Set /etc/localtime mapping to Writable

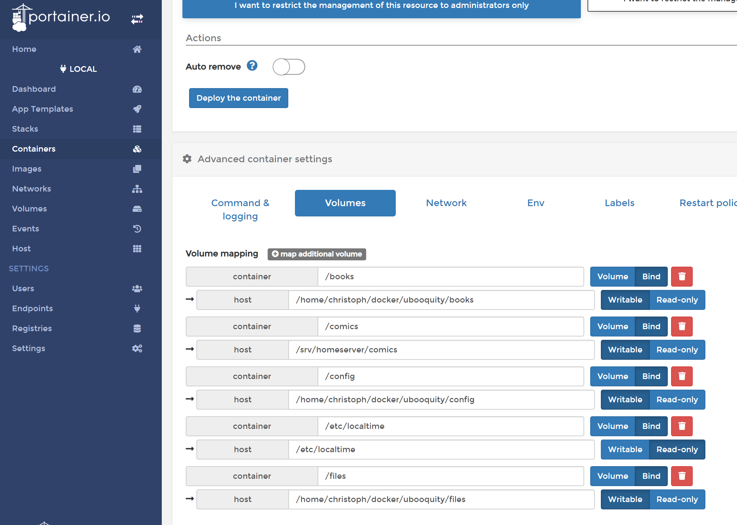coord(625,449)
